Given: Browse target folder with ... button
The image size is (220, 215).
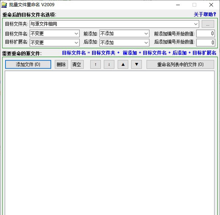Looking at the screenshot, I should (x=208, y=24).
